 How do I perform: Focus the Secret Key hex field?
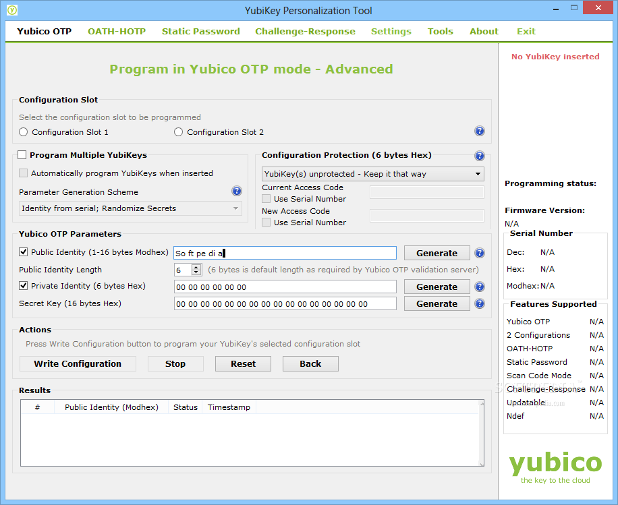tap(285, 303)
